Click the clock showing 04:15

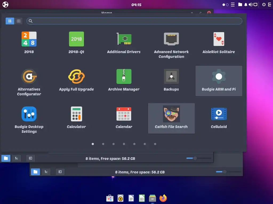(x=136, y=5)
